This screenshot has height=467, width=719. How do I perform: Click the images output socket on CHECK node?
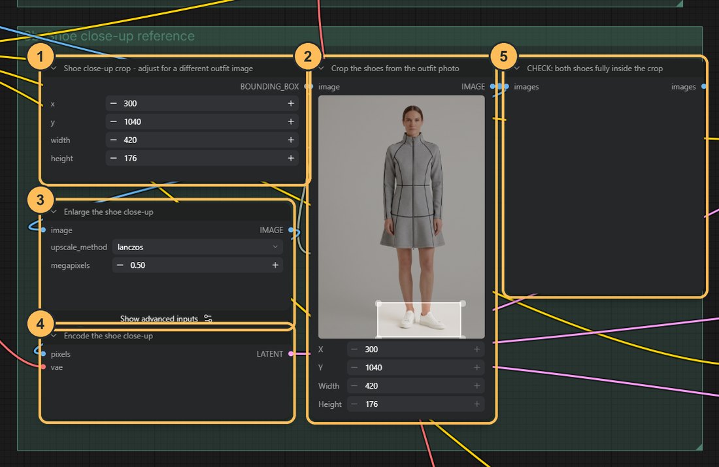(704, 86)
